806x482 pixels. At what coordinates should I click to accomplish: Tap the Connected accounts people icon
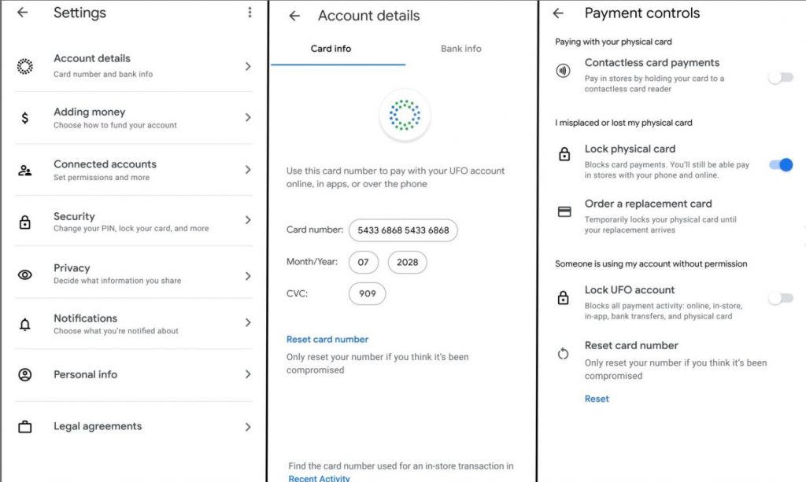click(x=24, y=171)
